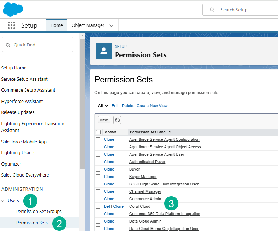
Task: Click the sidebar vertical scrollbar
Action: point(82,106)
